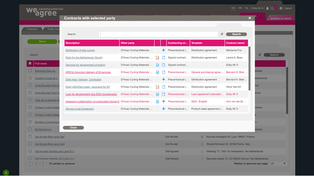Check the Del Nivolet Bike parts Sàrl checkbox
Image resolution: width=314 pixels, height=176 pixels.
pos(30,136)
